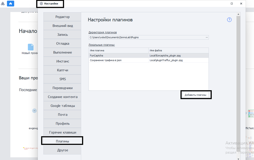The image size is (254, 160).
Task: Click the gear icon beside Настройки title
Action: 41,4
